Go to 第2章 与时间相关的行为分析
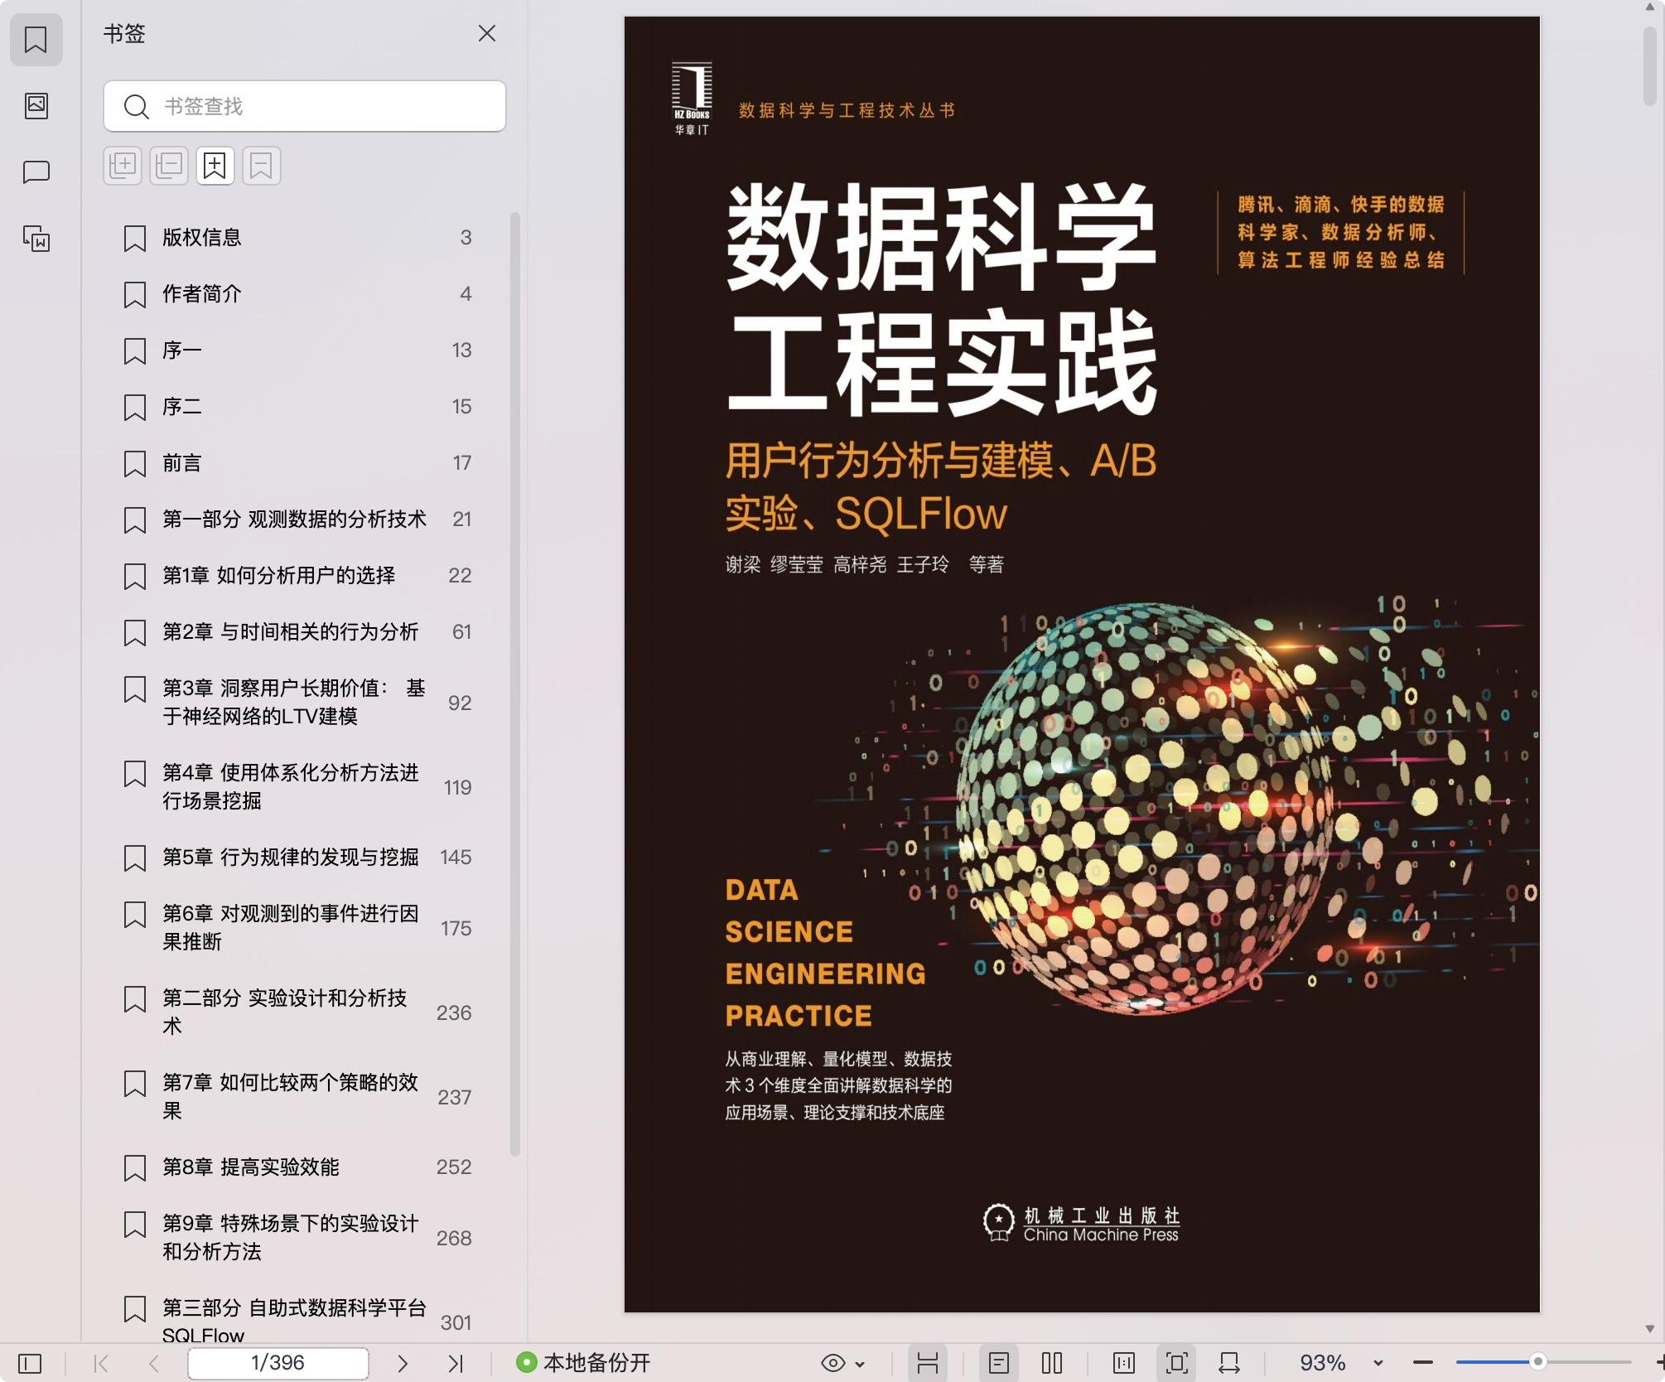Image resolution: width=1665 pixels, height=1382 pixels. (298, 632)
